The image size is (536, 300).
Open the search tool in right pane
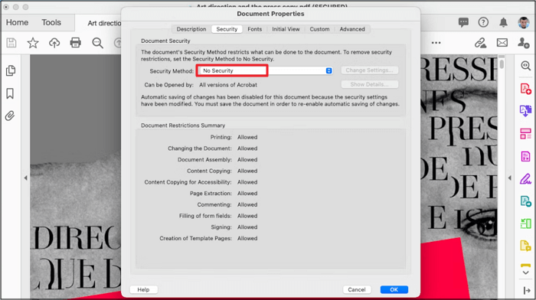point(526,66)
